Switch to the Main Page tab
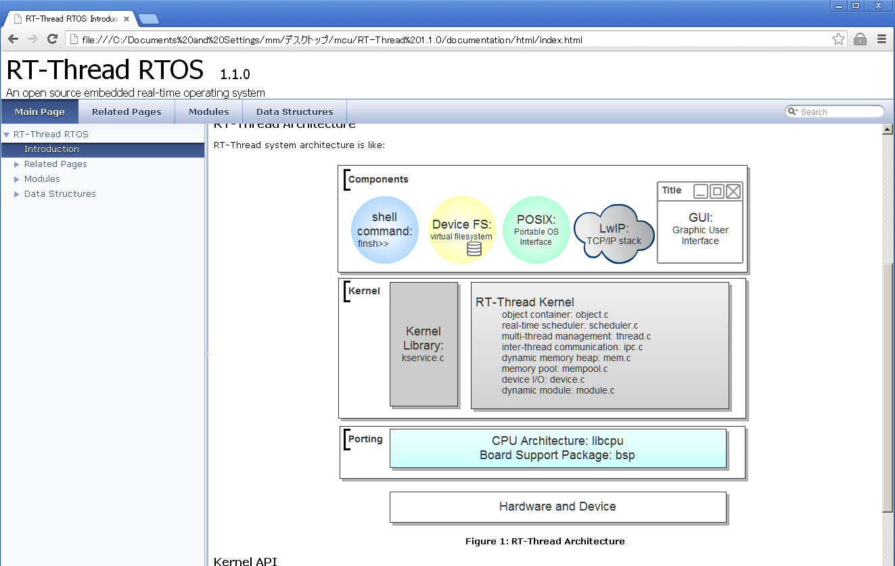This screenshot has width=895, height=566. [40, 112]
